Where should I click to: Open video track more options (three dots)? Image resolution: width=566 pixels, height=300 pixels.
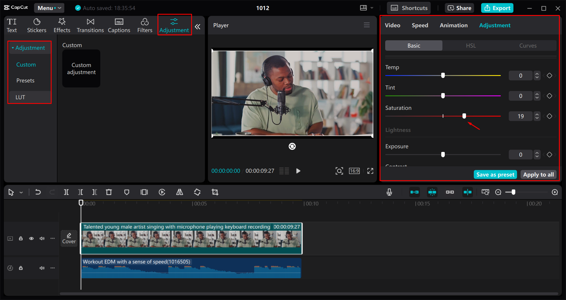pyautogui.click(x=53, y=239)
